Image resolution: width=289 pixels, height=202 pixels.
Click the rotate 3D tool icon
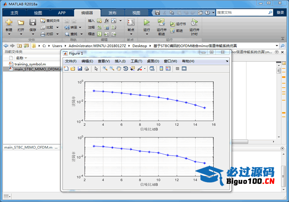click(x=126, y=69)
